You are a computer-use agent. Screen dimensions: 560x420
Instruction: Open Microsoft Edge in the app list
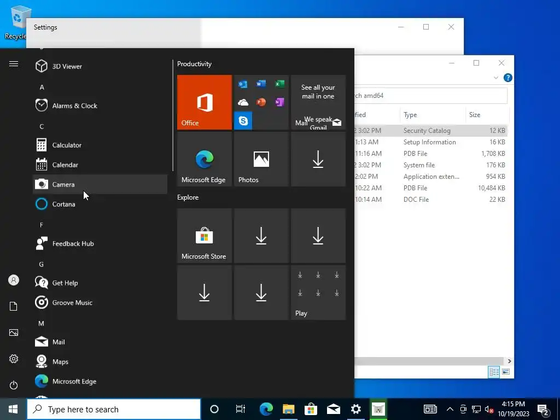[100, 381]
